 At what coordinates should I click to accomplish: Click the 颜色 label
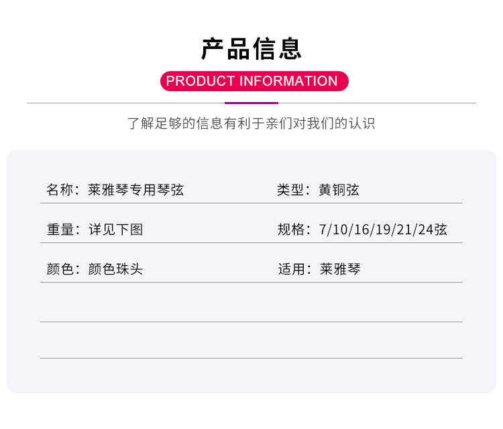[x=60, y=269]
